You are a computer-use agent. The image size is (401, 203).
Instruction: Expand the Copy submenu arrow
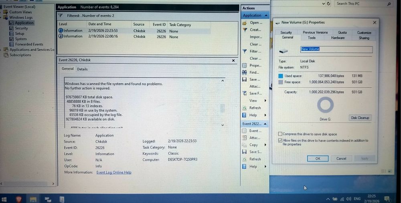[x=265, y=145]
